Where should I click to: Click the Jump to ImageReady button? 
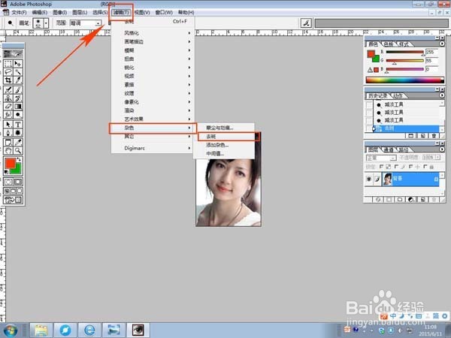click(x=13, y=200)
